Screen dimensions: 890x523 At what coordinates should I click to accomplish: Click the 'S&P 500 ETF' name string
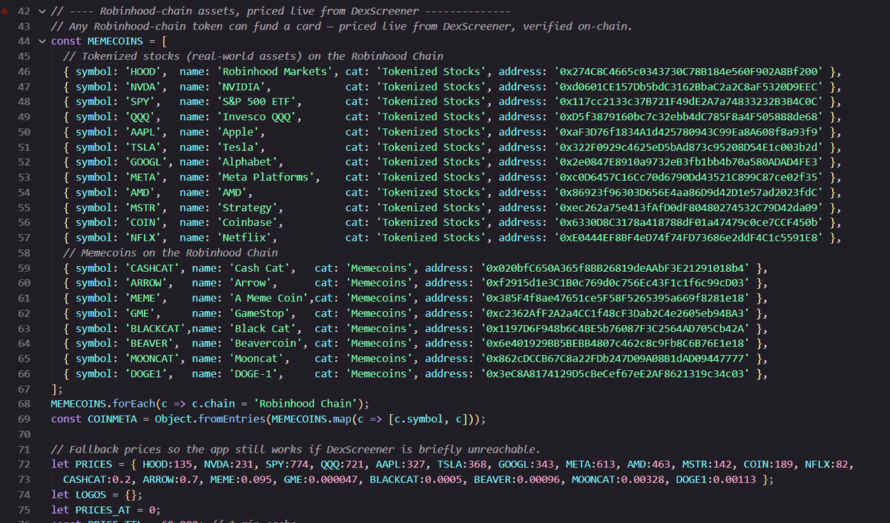pos(258,101)
